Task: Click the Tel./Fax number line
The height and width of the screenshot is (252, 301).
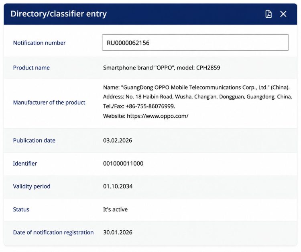Action: click(139, 106)
